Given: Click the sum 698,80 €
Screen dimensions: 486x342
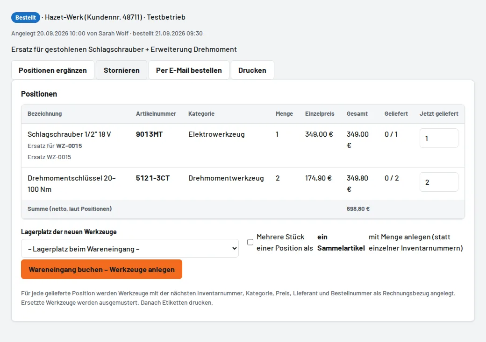Looking at the screenshot, I should [x=358, y=209].
